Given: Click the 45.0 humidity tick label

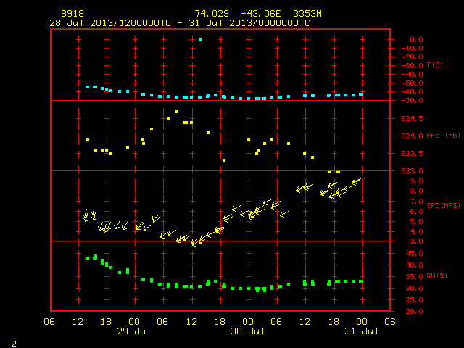Looking at the screenshot, I should click(x=414, y=254).
